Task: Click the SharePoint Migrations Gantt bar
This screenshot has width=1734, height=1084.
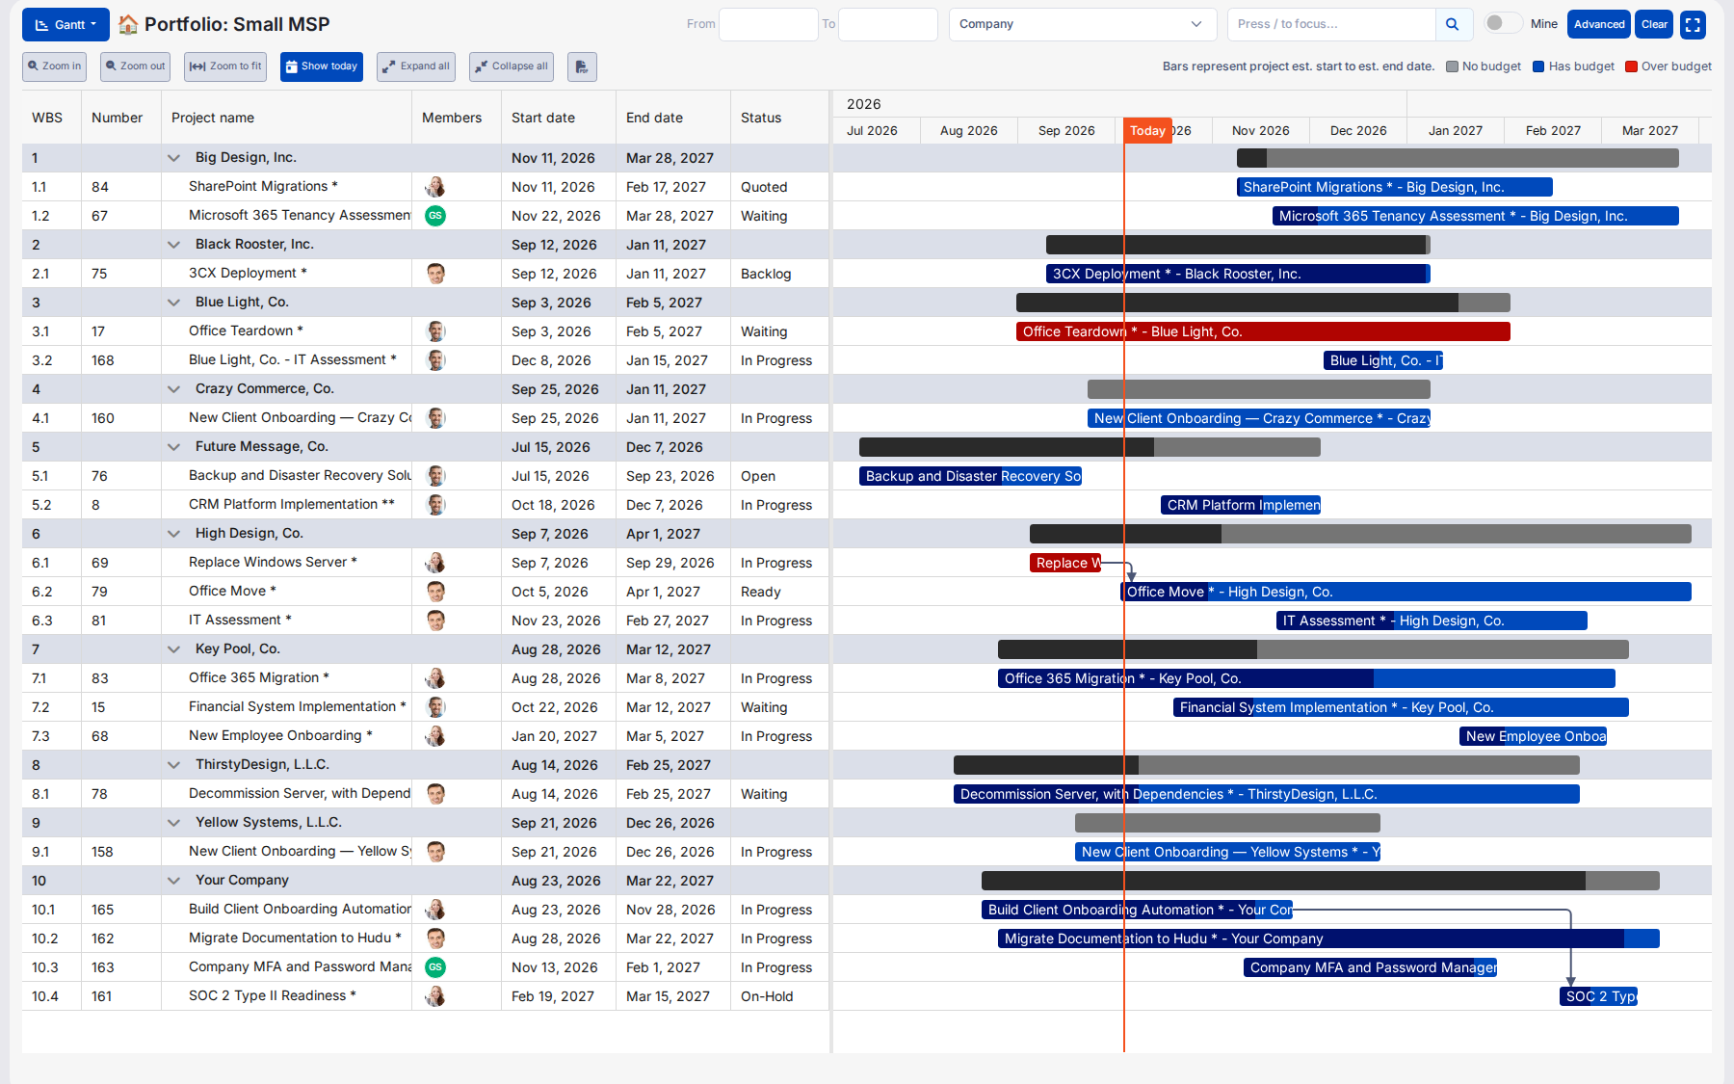Action: click(x=1394, y=187)
